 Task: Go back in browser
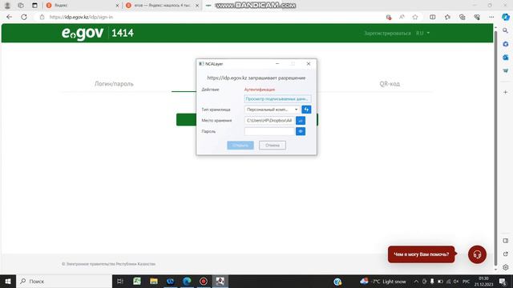(9, 17)
